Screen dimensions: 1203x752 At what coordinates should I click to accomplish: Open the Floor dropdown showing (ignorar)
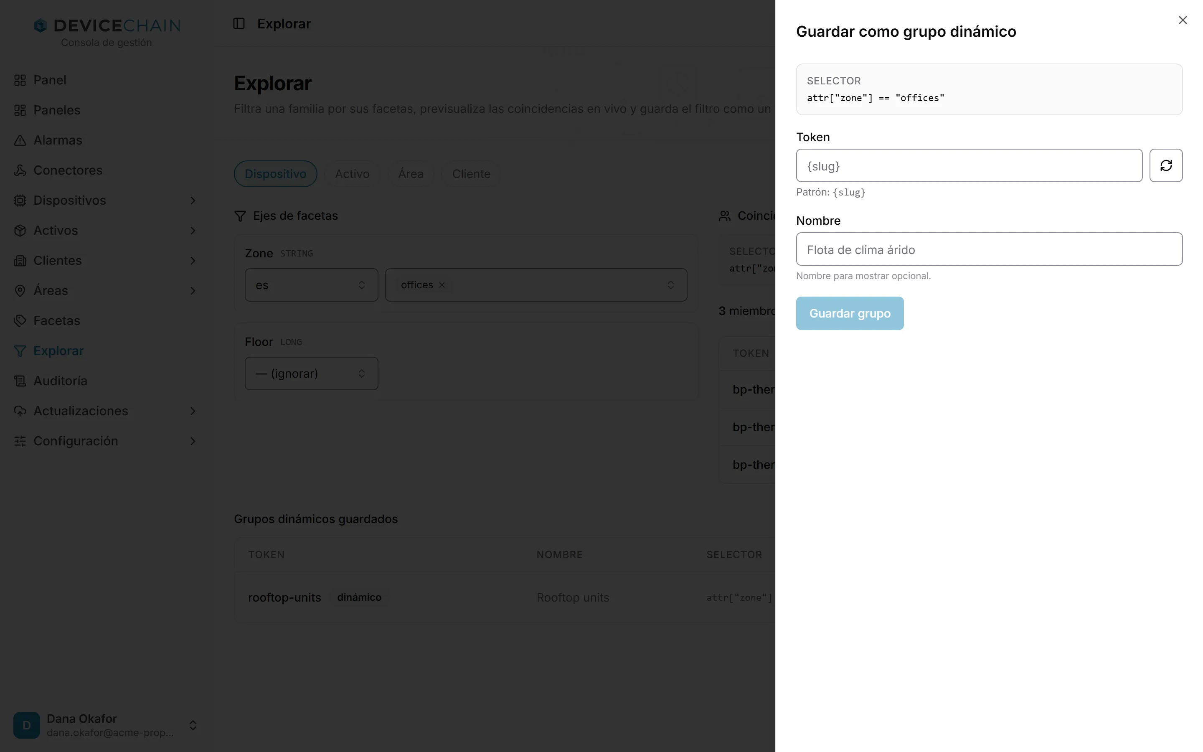(311, 373)
